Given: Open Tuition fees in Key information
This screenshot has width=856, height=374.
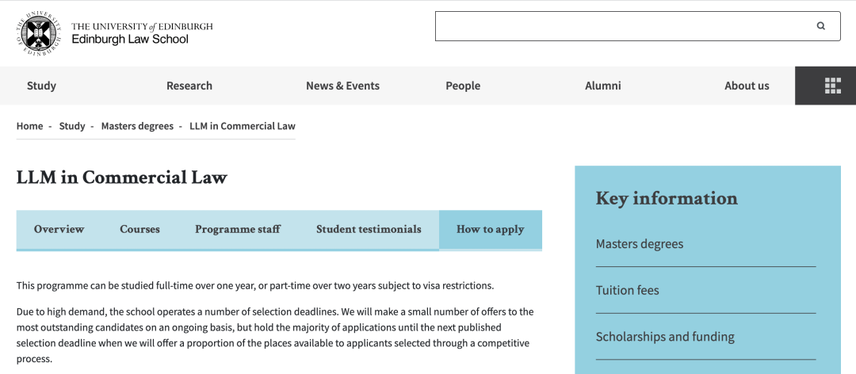Looking at the screenshot, I should click(628, 290).
